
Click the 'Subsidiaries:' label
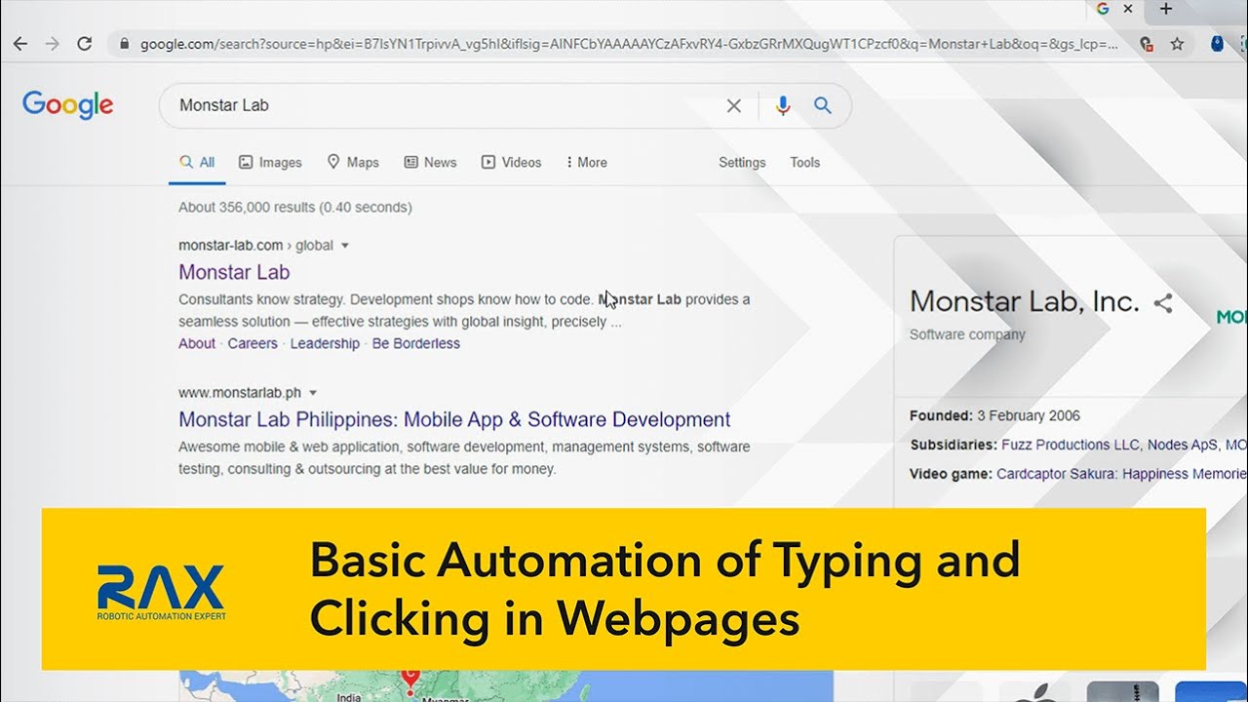pyautogui.click(x=954, y=445)
